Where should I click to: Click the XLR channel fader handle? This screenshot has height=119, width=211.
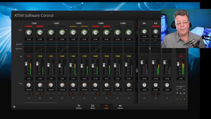point(153,62)
